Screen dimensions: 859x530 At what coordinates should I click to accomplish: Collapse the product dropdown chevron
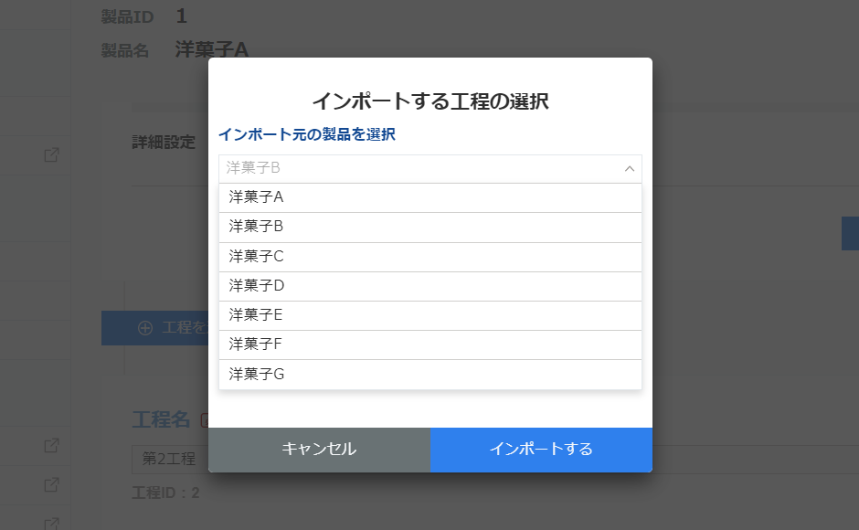tap(630, 169)
